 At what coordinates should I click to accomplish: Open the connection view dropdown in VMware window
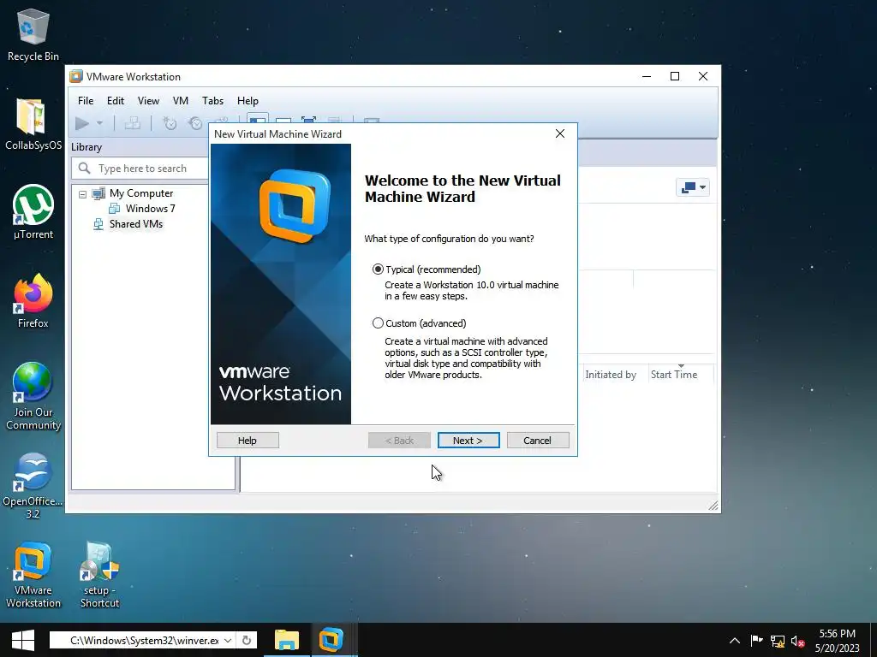(x=692, y=187)
